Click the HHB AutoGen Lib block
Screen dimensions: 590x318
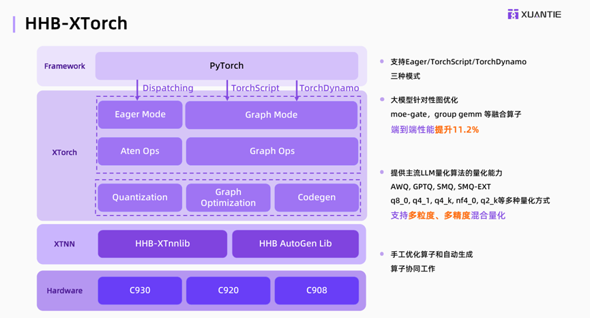(x=295, y=244)
